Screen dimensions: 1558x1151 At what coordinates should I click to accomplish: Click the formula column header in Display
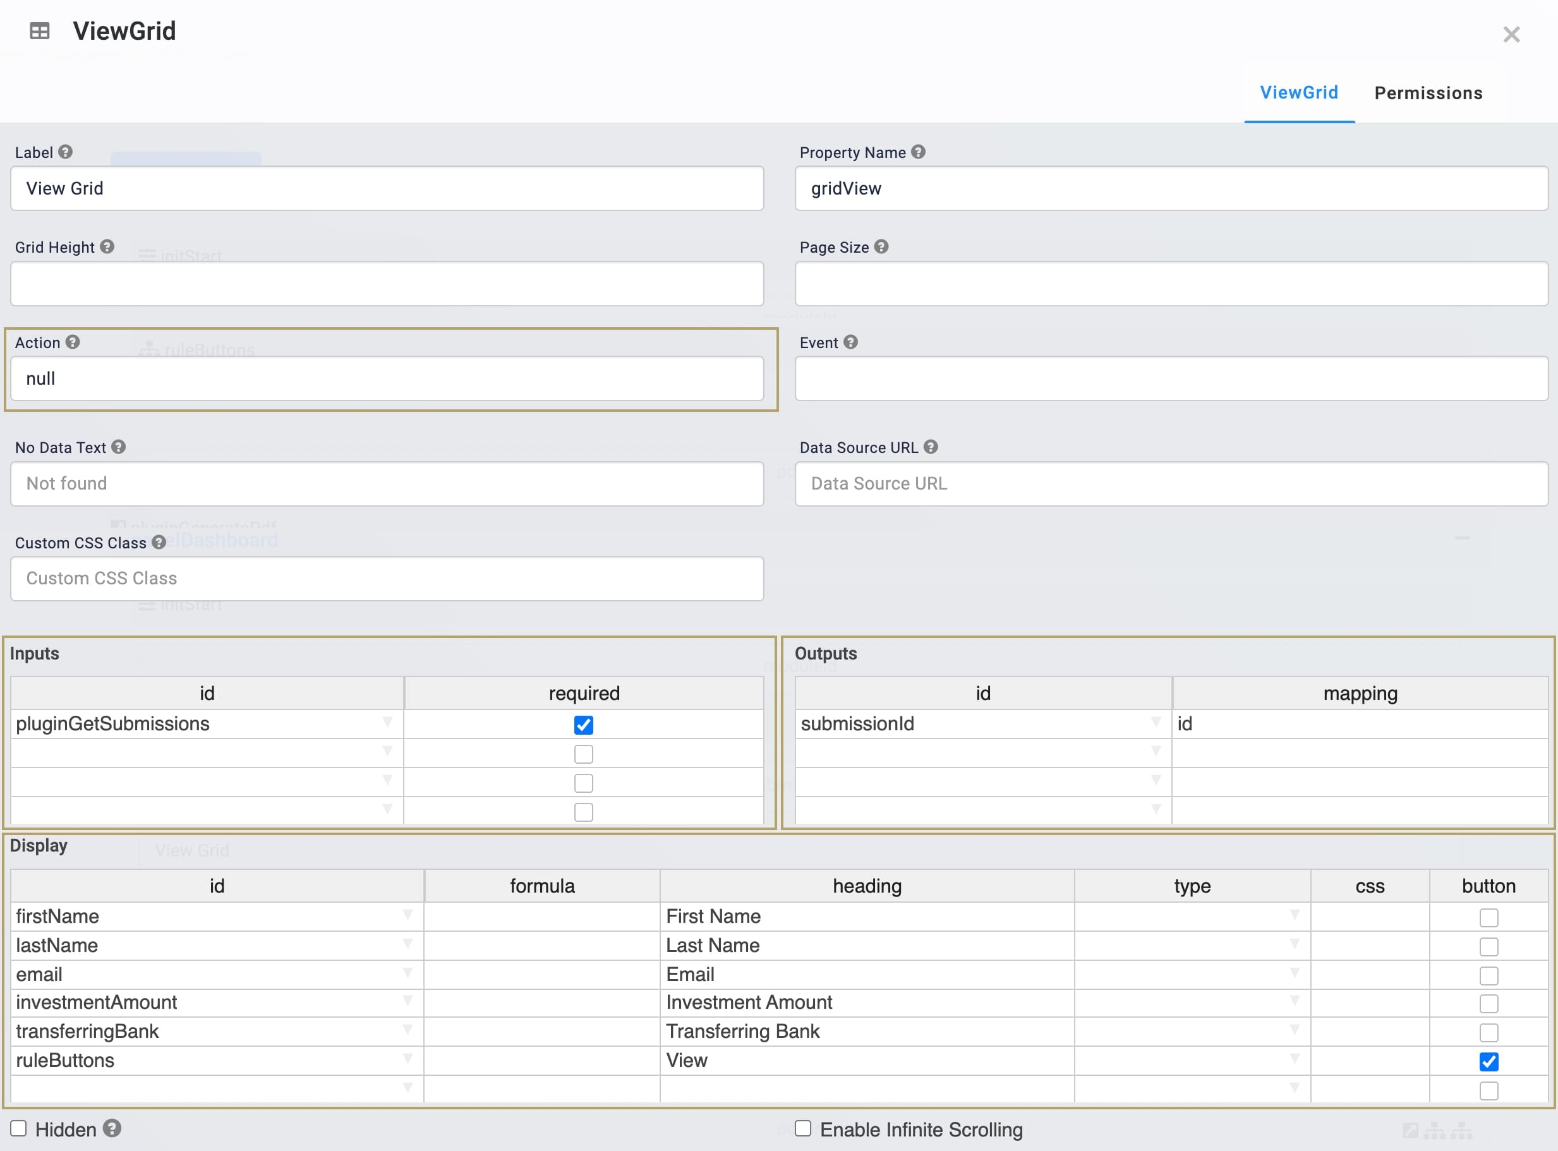pyautogui.click(x=542, y=886)
